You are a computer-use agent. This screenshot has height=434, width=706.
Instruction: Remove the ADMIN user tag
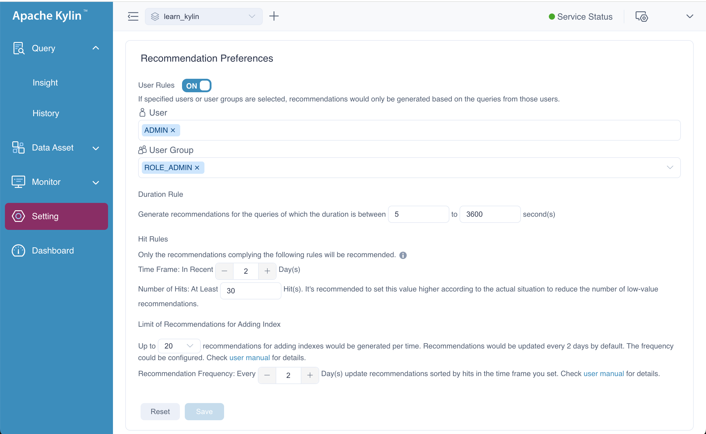tap(173, 130)
